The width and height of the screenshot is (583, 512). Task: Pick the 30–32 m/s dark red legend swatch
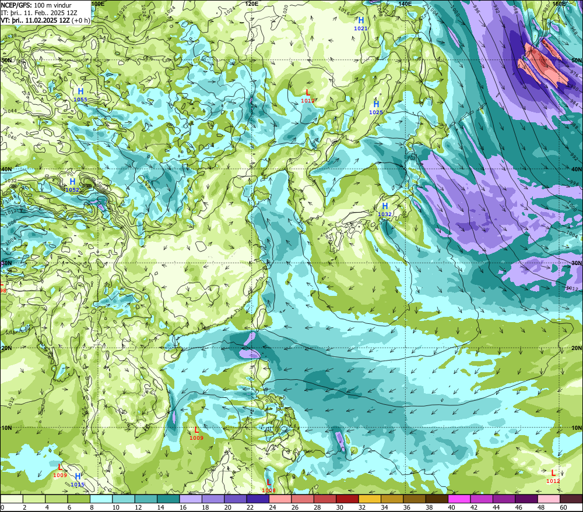click(347, 499)
